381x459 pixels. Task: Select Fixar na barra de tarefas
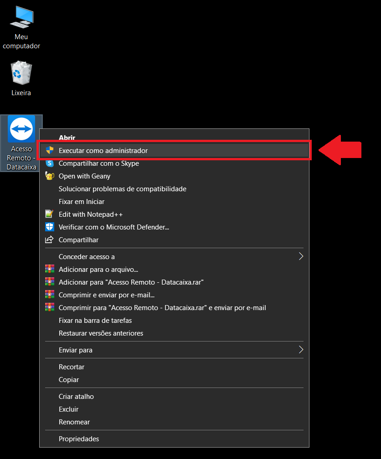tap(95, 321)
